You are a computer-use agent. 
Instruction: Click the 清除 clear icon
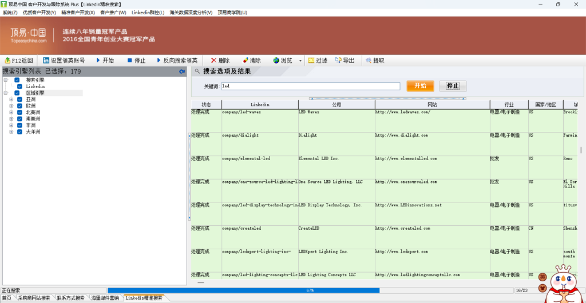click(x=246, y=60)
